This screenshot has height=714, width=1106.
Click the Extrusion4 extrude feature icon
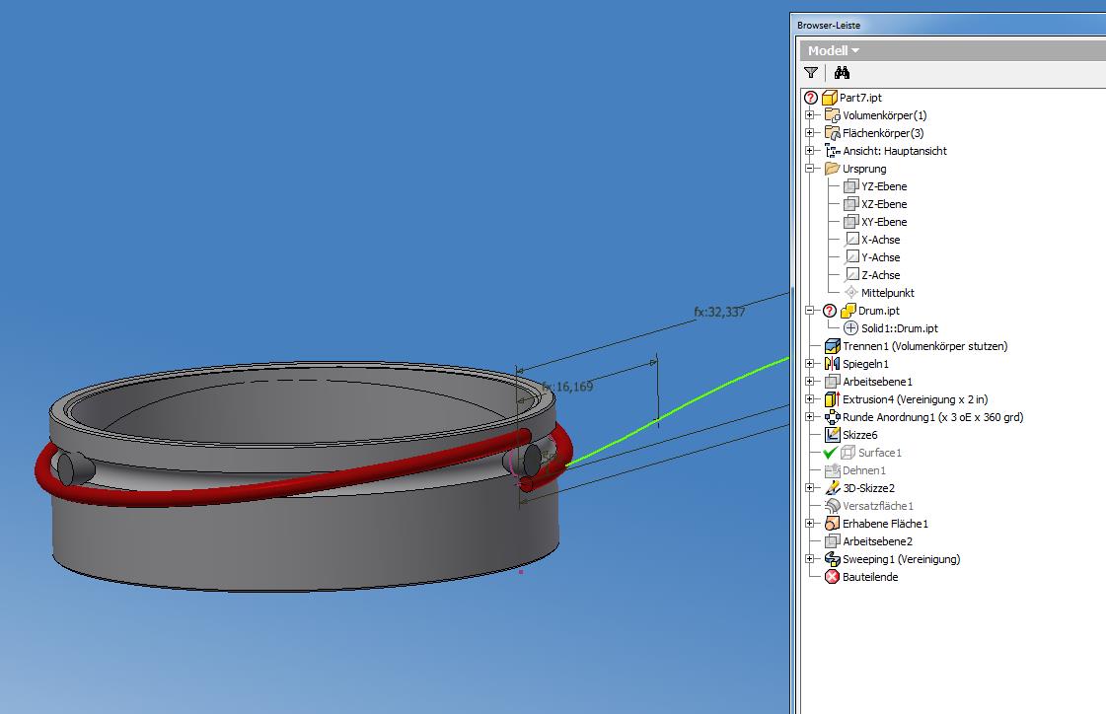point(832,399)
